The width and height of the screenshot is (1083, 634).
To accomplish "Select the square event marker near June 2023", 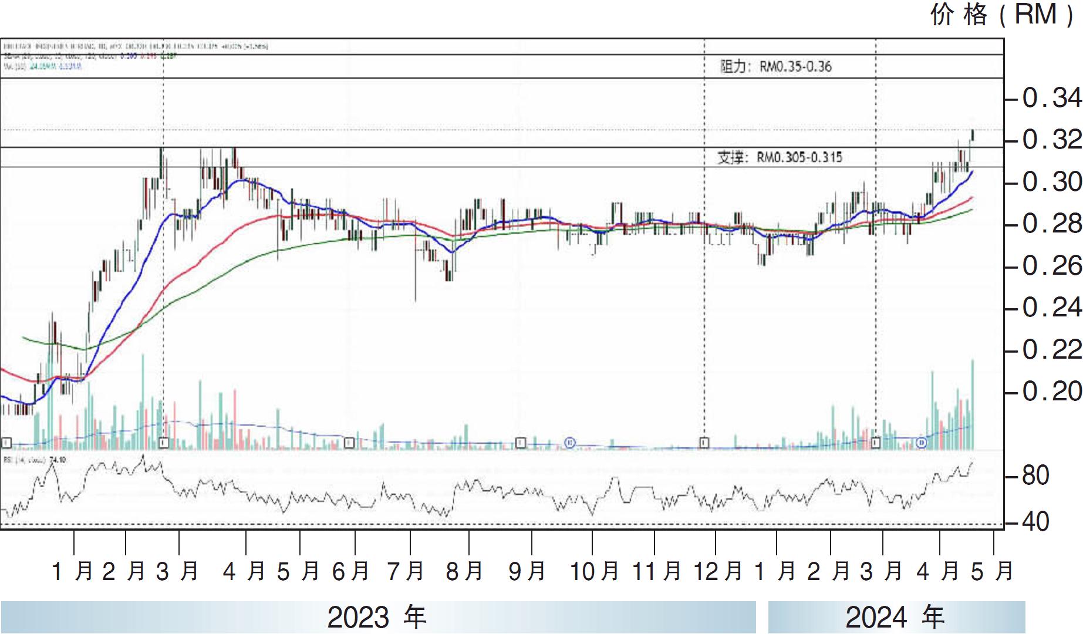I will pos(349,442).
